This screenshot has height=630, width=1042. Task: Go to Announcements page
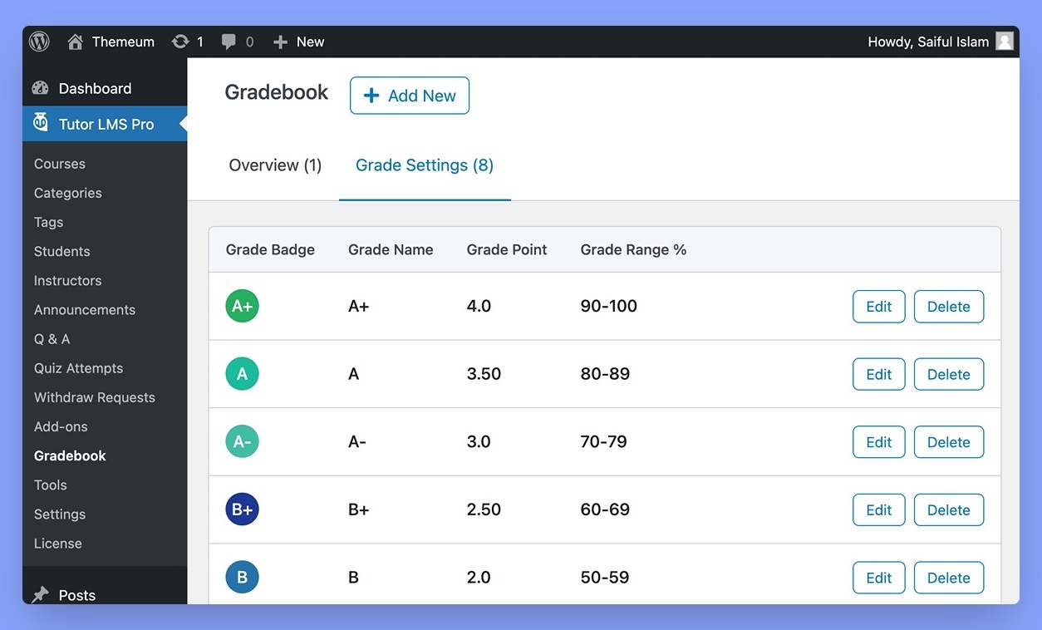85,309
